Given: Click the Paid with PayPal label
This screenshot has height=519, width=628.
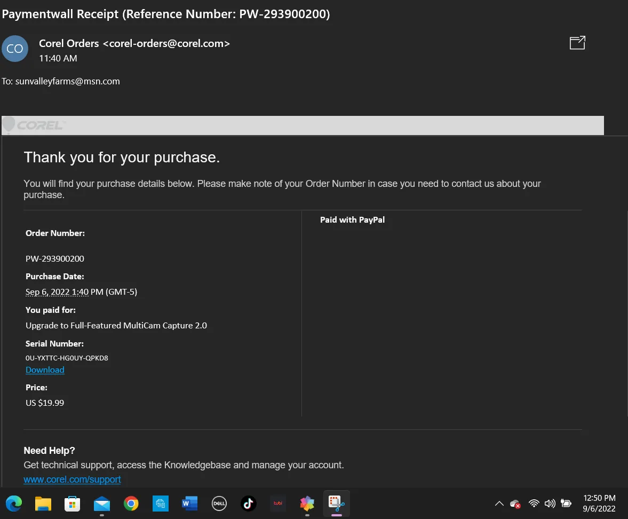Looking at the screenshot, I should coord(353,219).
